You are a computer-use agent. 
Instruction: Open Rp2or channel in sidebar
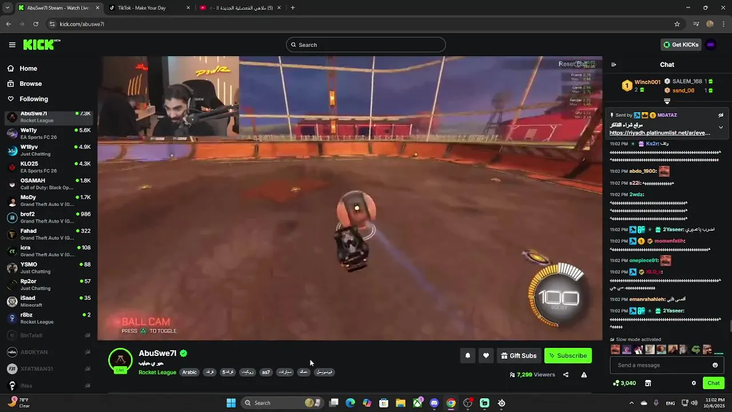[x=49, y=284]
